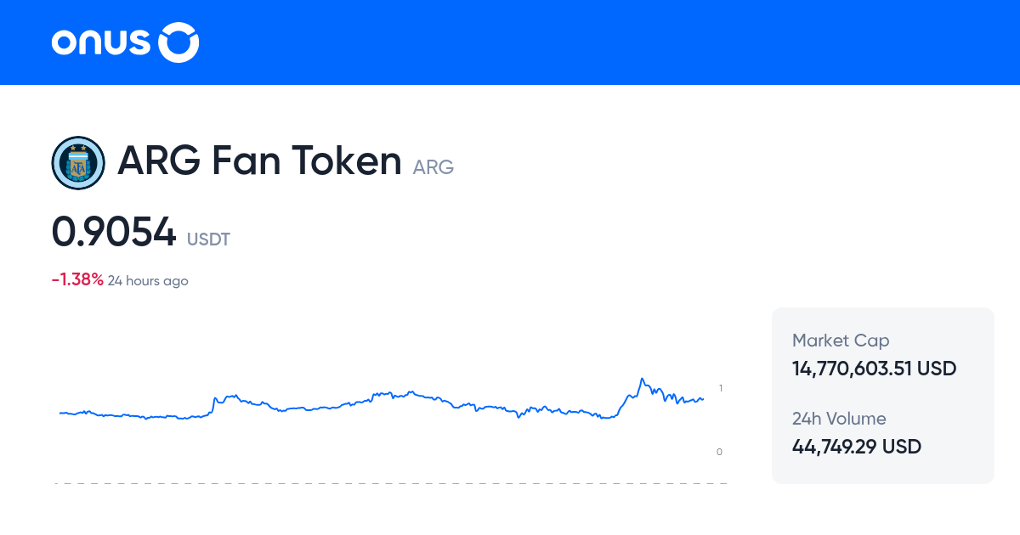Viewport: 1020px width, 535px height.
Task: Click the token avatar next to ARG Fan Token
Action: pos(78,161)
